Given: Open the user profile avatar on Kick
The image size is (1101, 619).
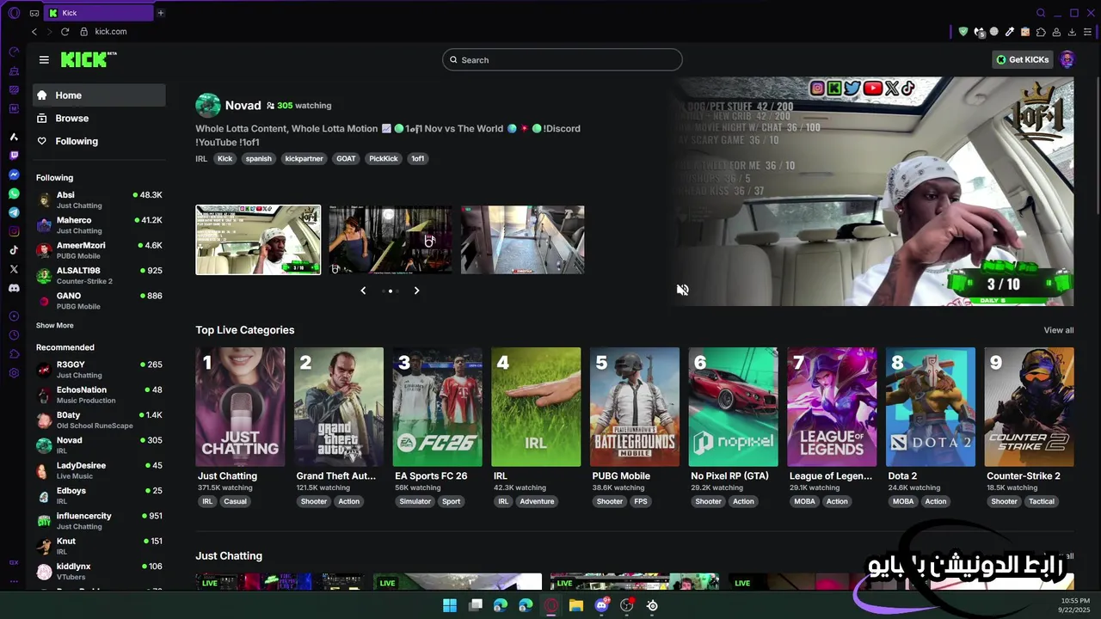Looking at the screenshot, I should click(1067, 59).
